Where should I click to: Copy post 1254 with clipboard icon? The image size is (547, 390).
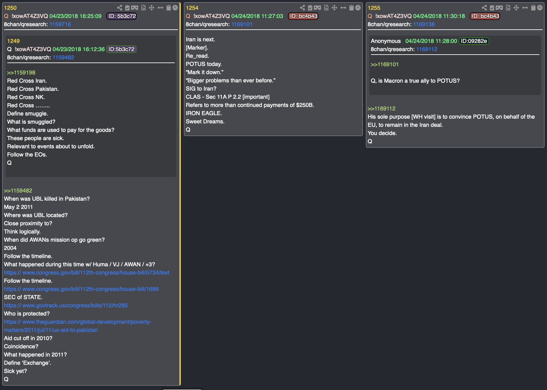coord(351,8)
